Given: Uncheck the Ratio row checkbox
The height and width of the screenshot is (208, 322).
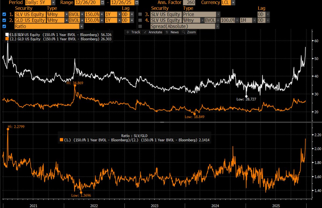Looking at the screenshot, I should pyautogui.click(x=4, y=26).
